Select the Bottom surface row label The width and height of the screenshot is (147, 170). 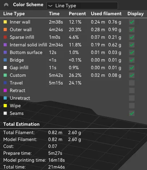(26, 53)
